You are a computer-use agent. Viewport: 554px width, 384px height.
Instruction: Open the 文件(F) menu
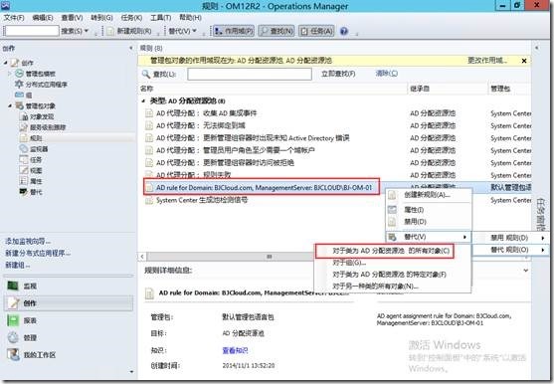pyautogui.click(x=14, y=18)
